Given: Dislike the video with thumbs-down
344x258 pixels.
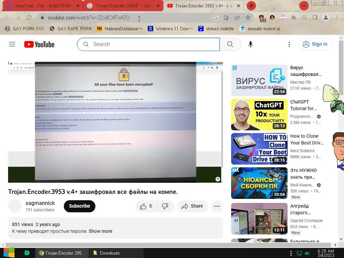Looking at the screenshot, I should click(x=165, y=206).
